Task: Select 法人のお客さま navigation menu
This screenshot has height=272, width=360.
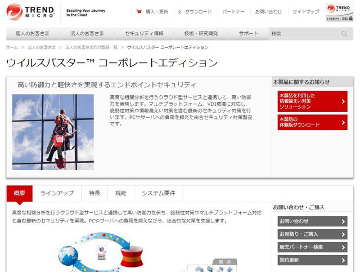Action: 87,34
